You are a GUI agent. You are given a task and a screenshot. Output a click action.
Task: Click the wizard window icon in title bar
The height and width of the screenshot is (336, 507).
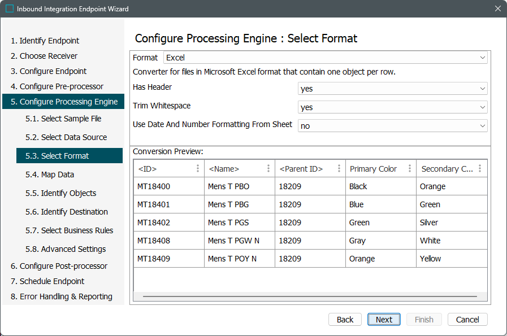click(10, 9)
